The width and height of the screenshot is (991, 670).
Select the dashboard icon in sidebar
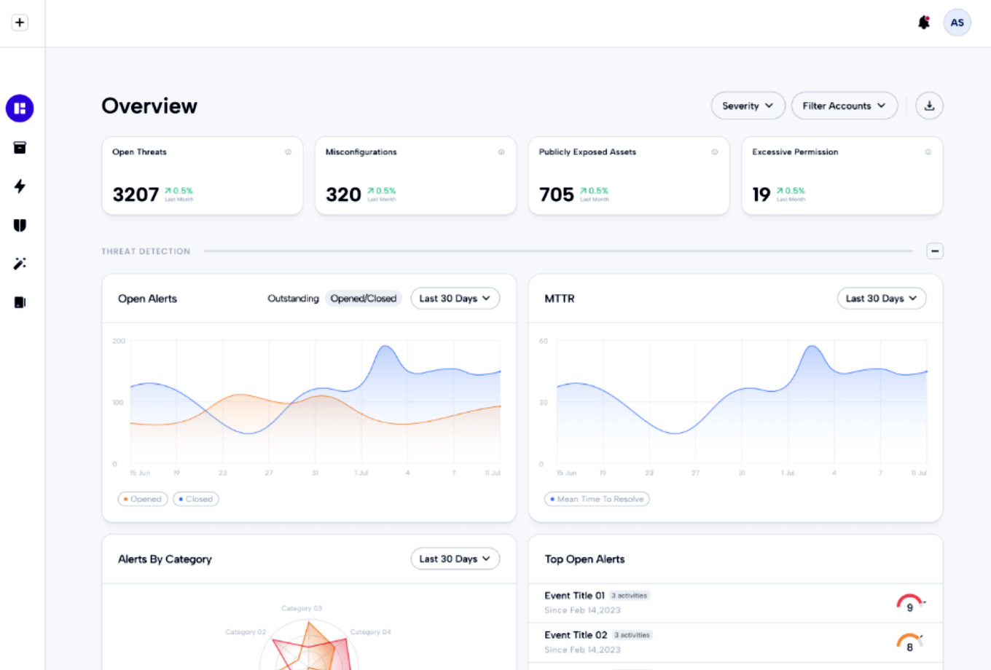(x=20, y=109)
